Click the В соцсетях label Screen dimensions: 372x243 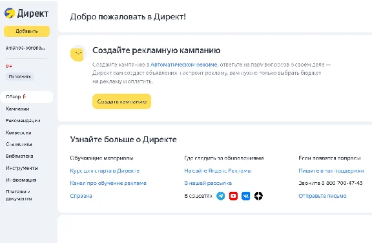(x=198, y=196)
